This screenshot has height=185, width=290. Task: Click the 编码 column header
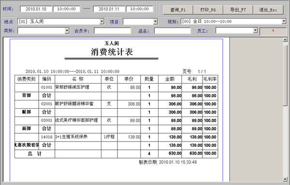pyautogui.click(x=46, y=79)
